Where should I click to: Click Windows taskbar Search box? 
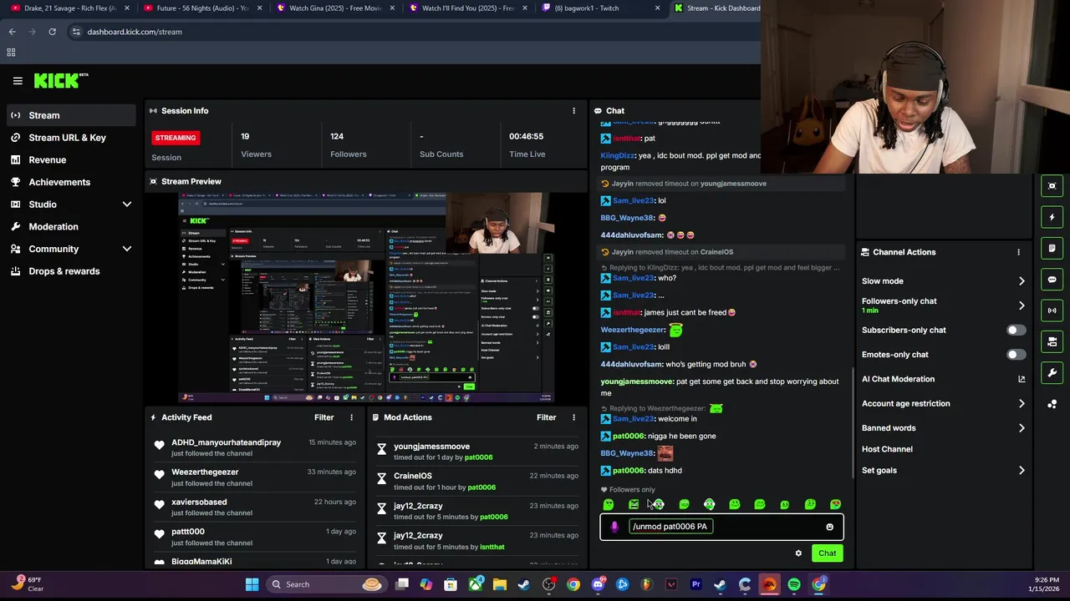pos(325,584)
